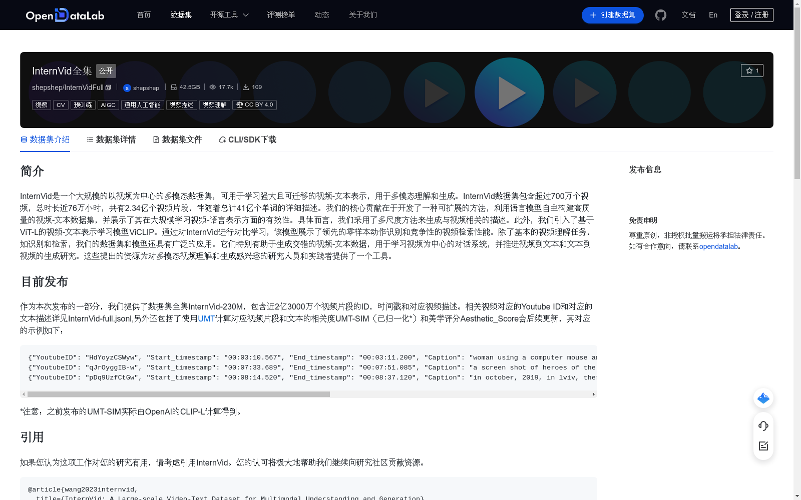This screenshot has height=500, width=801.
Task: Click the JSON line with YoutubeID HdYoyzCSWyw
Action: pyautogui.click(x=313, y=357)
